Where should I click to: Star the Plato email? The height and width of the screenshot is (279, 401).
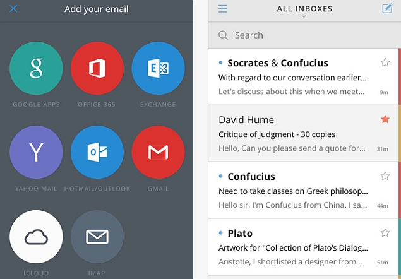pos(385,233)
